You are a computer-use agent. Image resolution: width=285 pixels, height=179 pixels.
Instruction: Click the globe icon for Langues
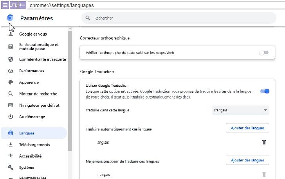point(11,133)
